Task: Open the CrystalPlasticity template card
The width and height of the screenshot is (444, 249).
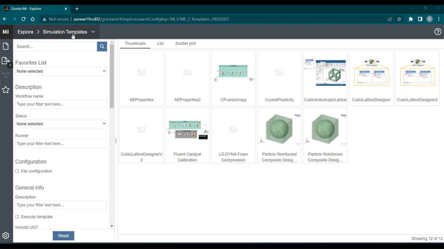Action: tap(279, 78)
